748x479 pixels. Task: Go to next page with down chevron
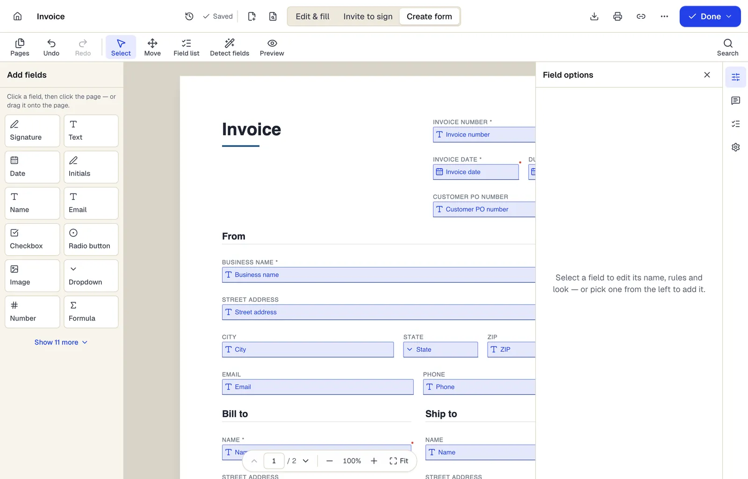[306, 461]
